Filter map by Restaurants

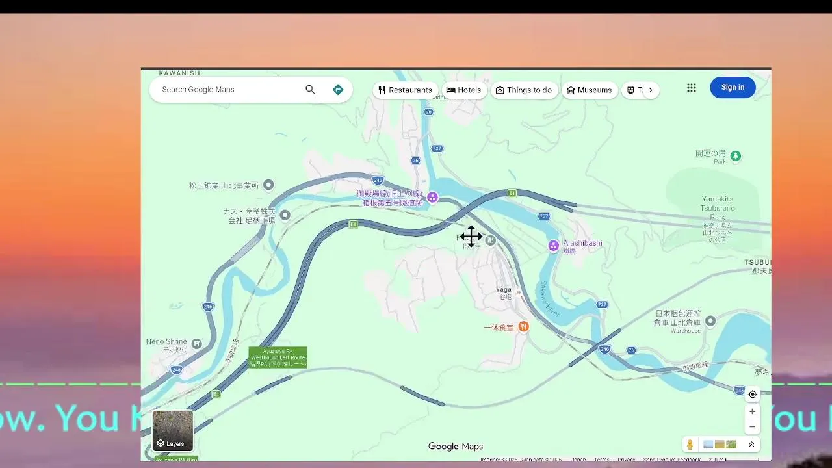coord(405,90)
